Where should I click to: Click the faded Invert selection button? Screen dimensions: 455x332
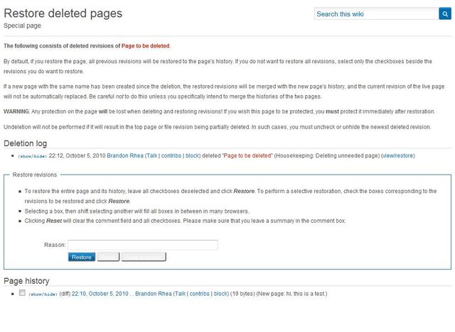tap(144, 257)
